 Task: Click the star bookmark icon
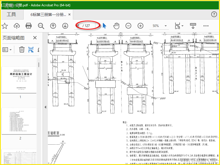[5, 26]
